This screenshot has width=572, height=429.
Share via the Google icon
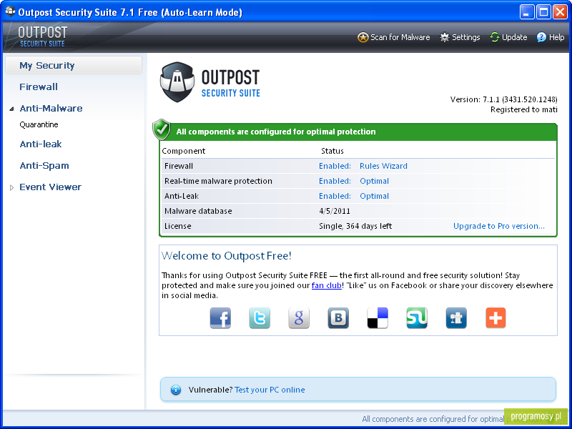(x=299, y=318)
